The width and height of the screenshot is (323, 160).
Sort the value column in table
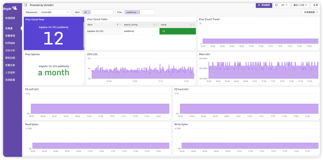pyautogui.click(x=191, y=25)
